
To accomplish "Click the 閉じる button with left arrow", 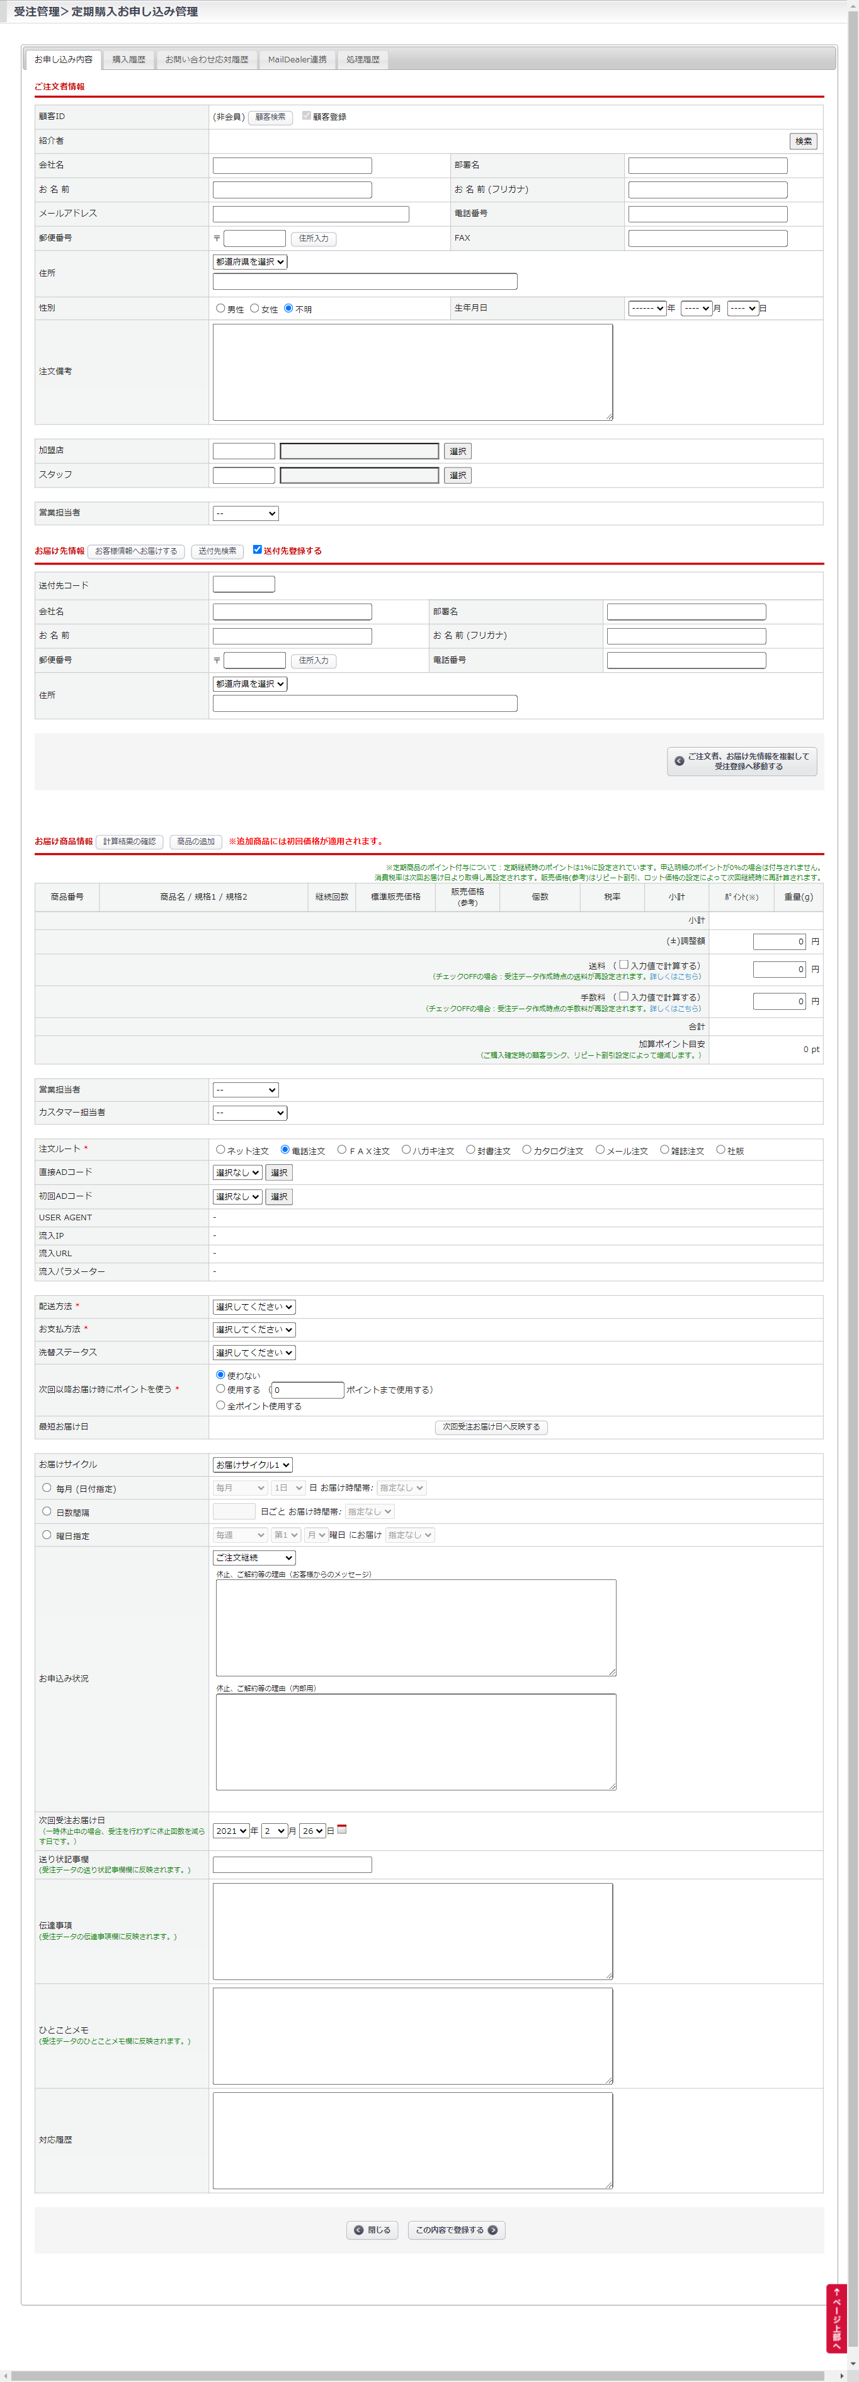I will tap(372, 2230).
